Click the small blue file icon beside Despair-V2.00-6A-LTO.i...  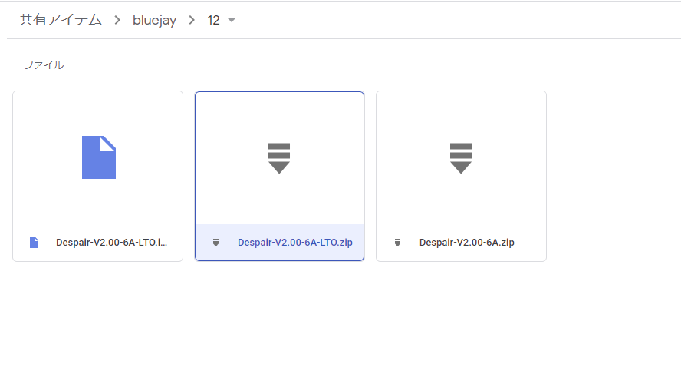click(x=34, y=243)
